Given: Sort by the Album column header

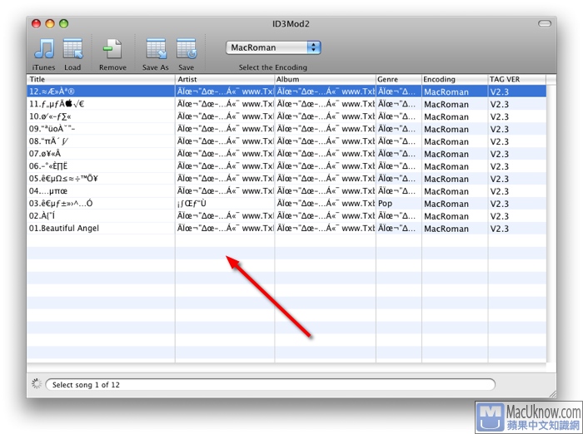Looking at the screenshot, I should tap(325, 79).
